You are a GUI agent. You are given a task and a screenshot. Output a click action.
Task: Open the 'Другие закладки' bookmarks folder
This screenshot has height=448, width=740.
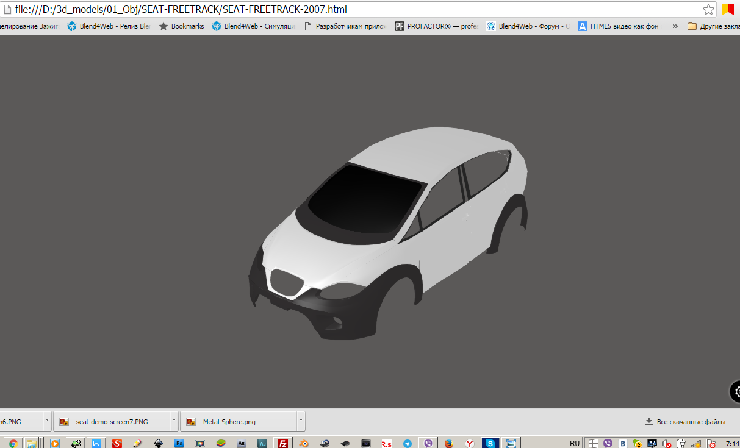(713, 26)
